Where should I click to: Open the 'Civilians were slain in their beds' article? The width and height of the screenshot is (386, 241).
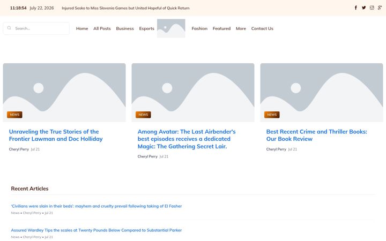pos(96,206)
